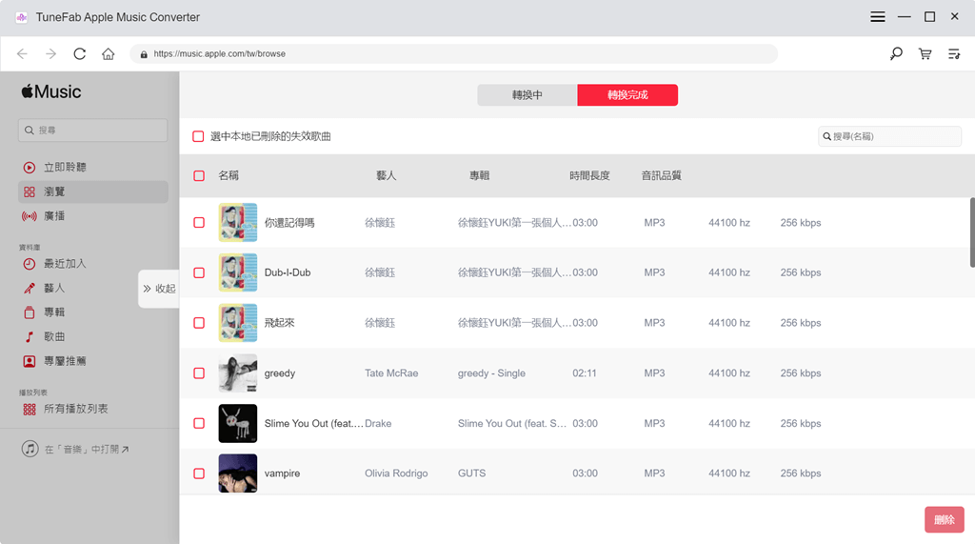Click the 音訊品質 column header

(x=662, y=175)
